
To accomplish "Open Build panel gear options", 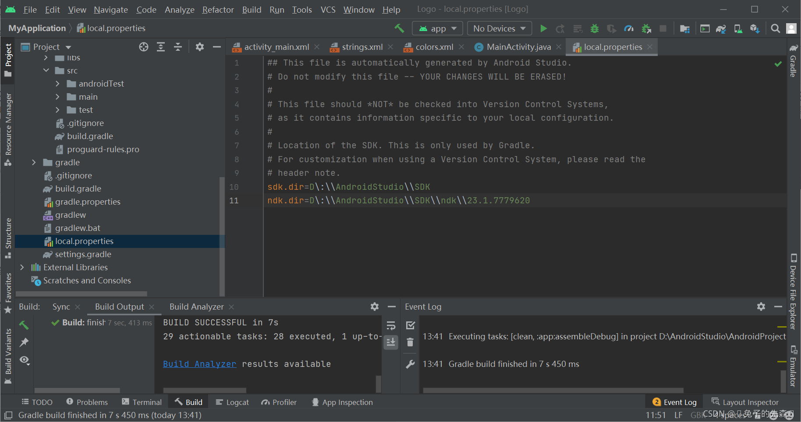I will tap(375, 307).
